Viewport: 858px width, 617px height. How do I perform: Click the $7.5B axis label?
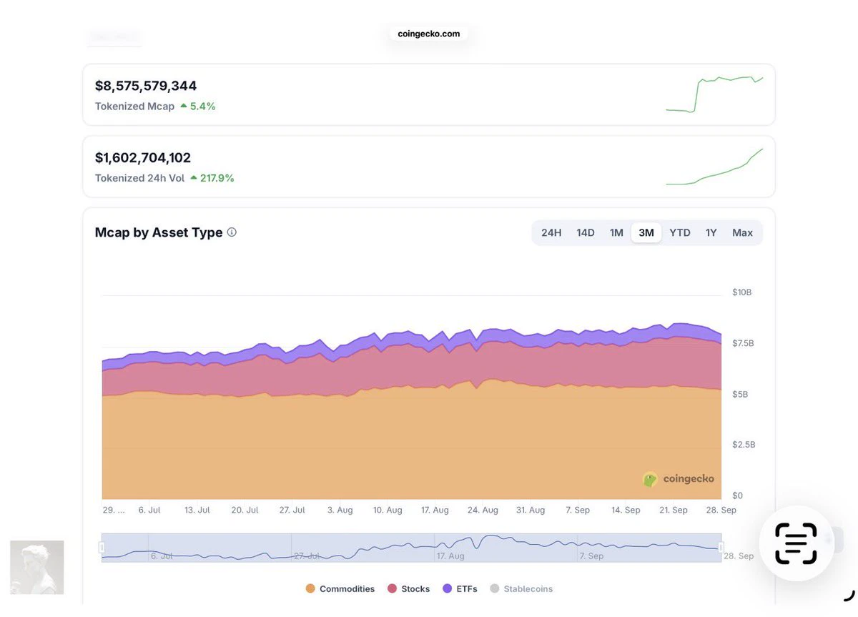coord(743,343)
